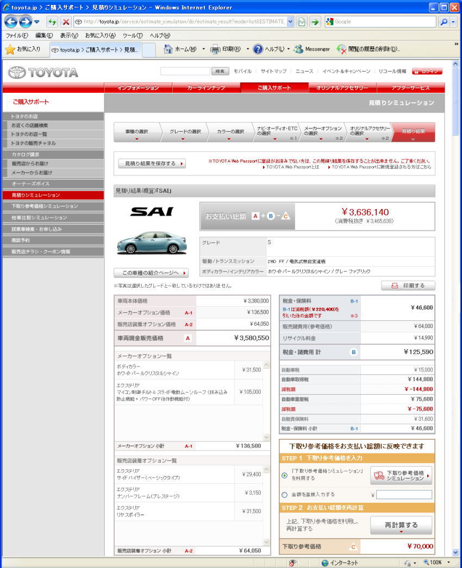Click the green Go arrow beside address bar
This screenshot has width=462, height=568.
[x=315, y=22]
